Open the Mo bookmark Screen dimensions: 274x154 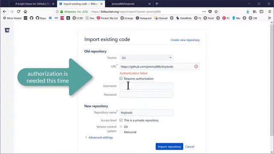(x=236, y=18)
